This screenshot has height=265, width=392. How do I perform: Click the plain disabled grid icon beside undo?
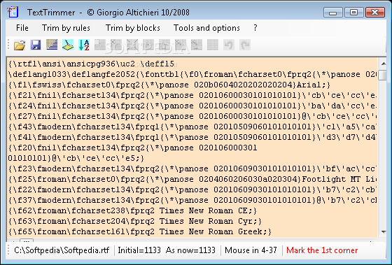pos(213,45)
